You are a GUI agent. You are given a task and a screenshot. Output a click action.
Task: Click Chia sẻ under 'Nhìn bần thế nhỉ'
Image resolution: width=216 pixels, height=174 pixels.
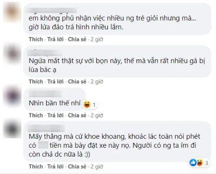77,115
